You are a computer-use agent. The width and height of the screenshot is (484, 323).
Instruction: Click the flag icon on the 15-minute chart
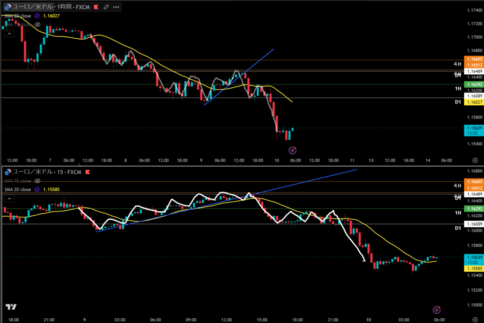tap(88, 172)
